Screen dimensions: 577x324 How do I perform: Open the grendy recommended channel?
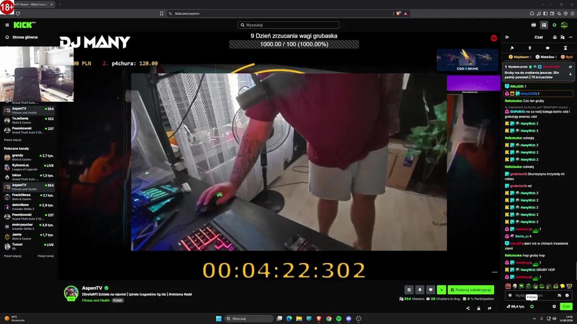click(x=29, y=157)
